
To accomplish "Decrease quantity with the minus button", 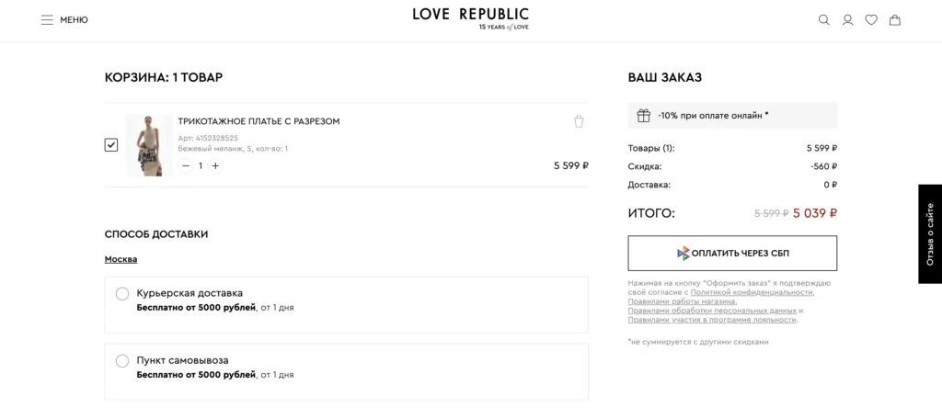I will coord(186,166).
